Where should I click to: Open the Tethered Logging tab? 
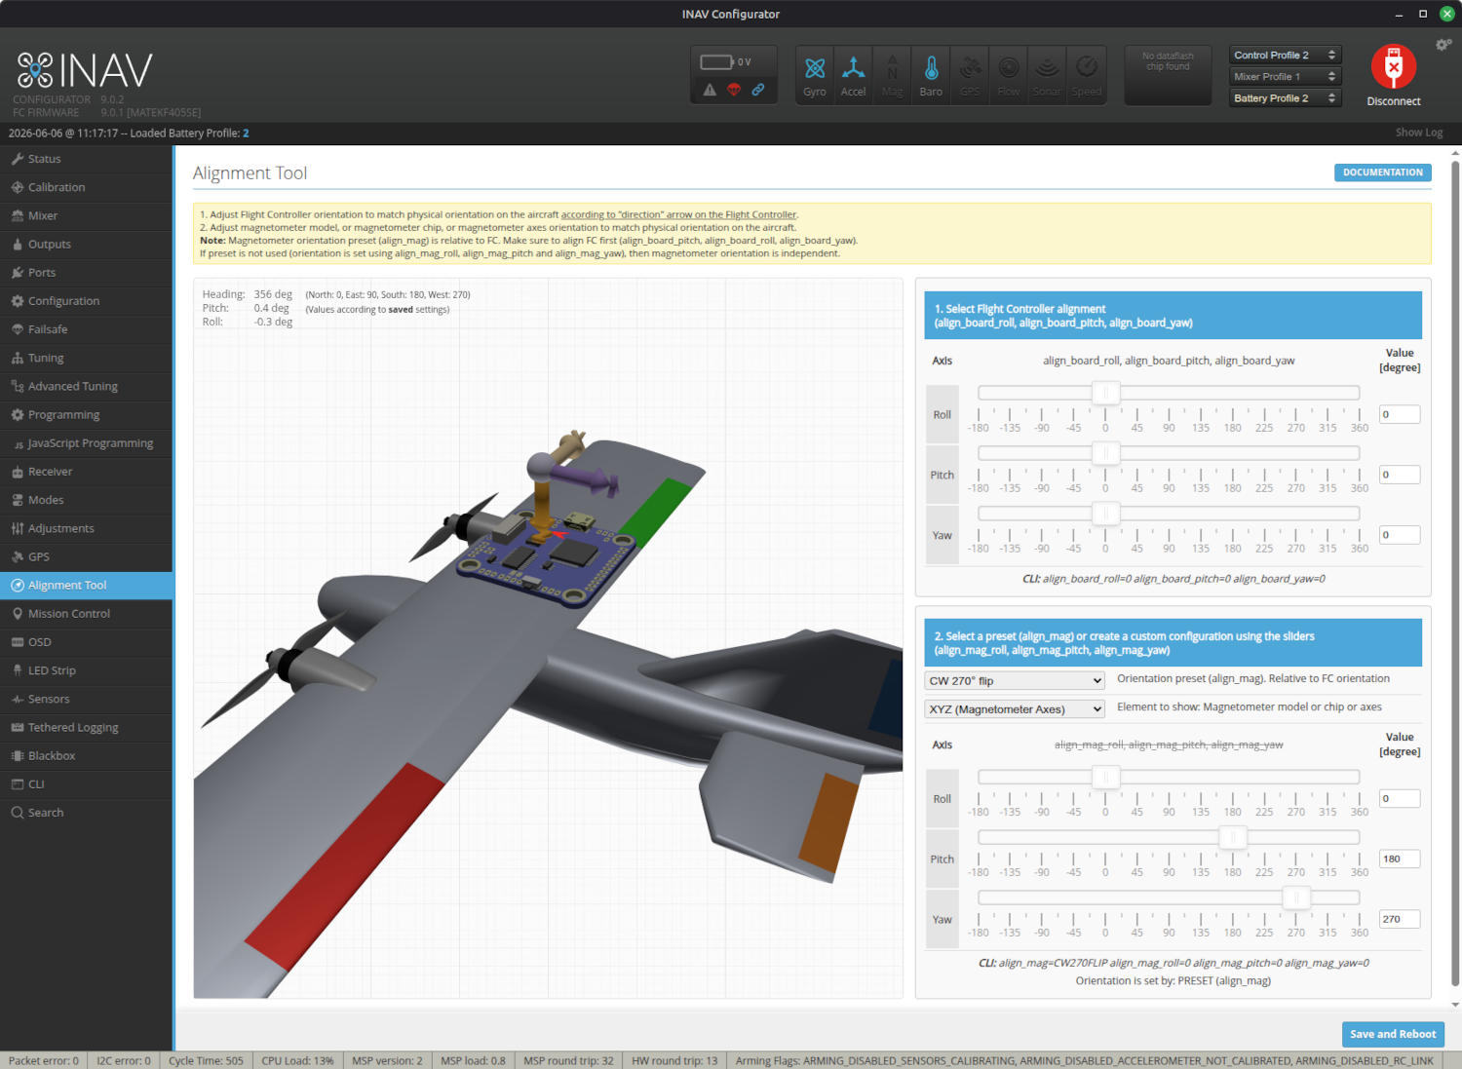coord(86,728)
